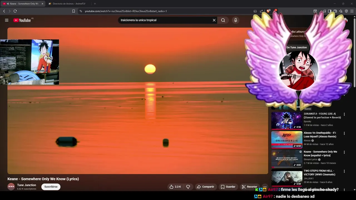The height and width of the screenshot is (200, 356).
Task: Select the De Tune Junction filter chip
Action: 296,47
